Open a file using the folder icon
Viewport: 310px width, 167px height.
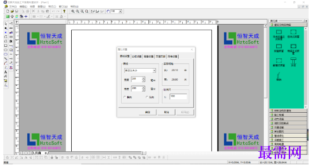(12, 11)
